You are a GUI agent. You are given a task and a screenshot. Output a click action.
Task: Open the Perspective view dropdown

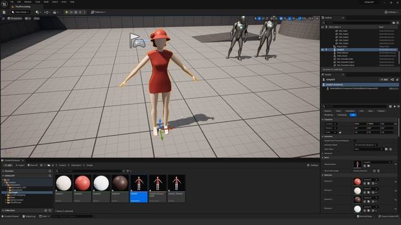tap(15, 18)
